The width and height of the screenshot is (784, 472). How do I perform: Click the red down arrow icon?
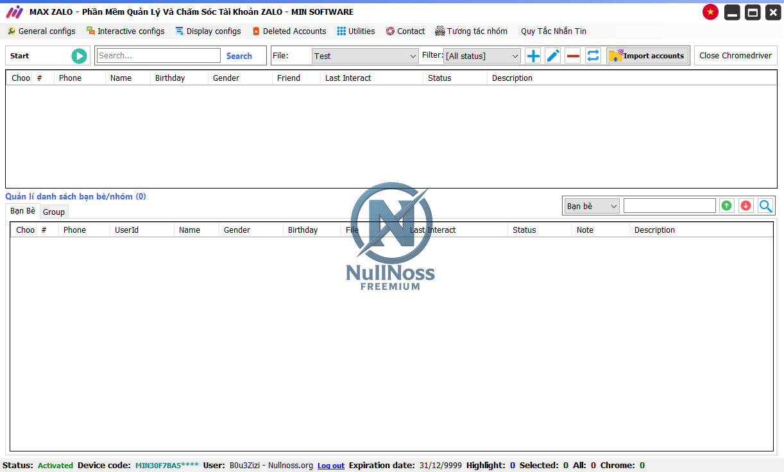coord(746,206)
